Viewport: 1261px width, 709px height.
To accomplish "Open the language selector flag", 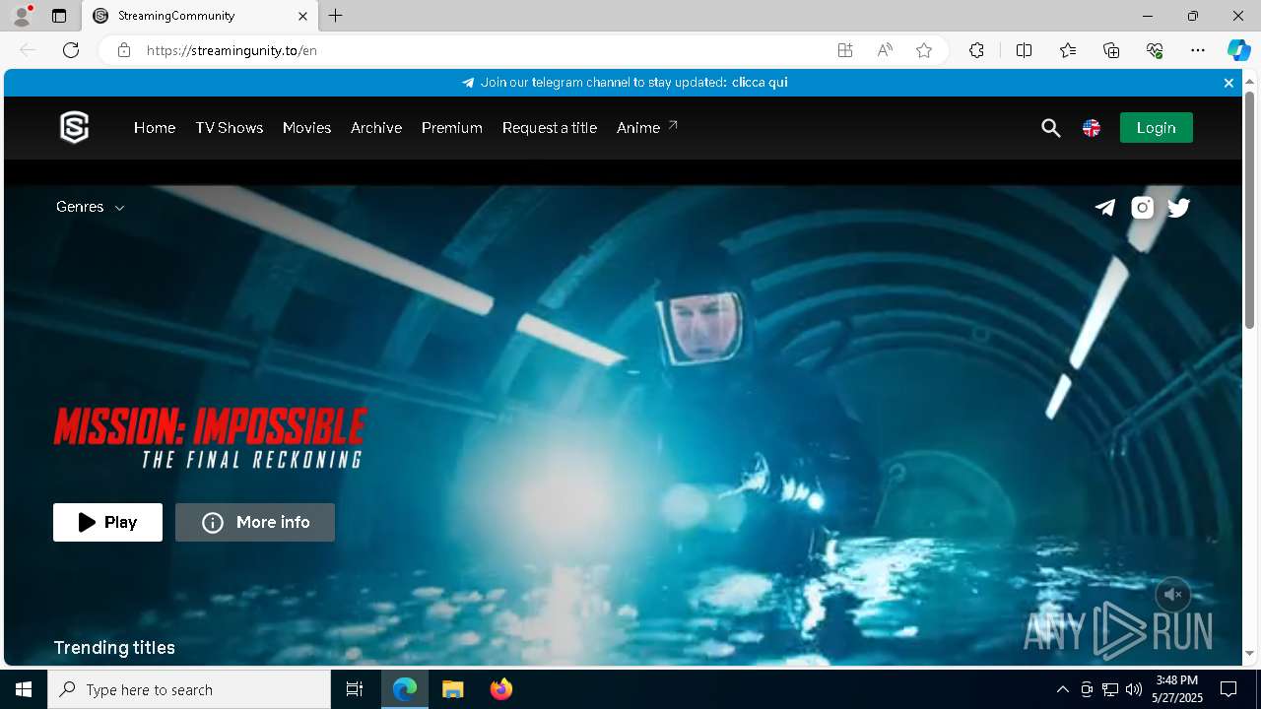I will click(1092, 128).
